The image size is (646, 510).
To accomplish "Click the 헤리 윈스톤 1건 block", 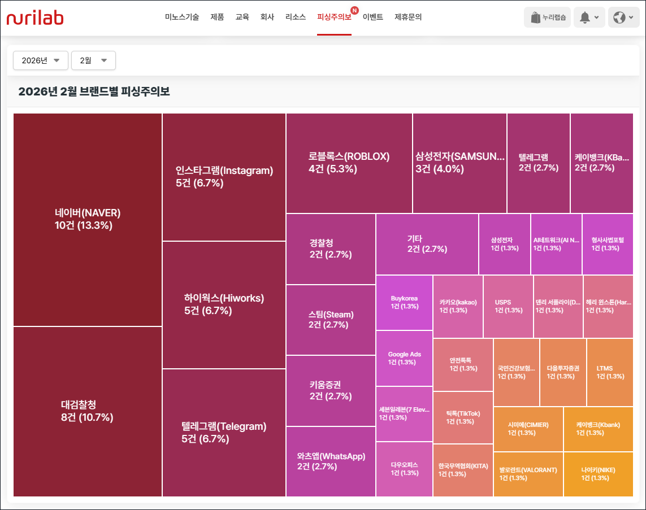I will pyautogui.click(x=608, y=307).
